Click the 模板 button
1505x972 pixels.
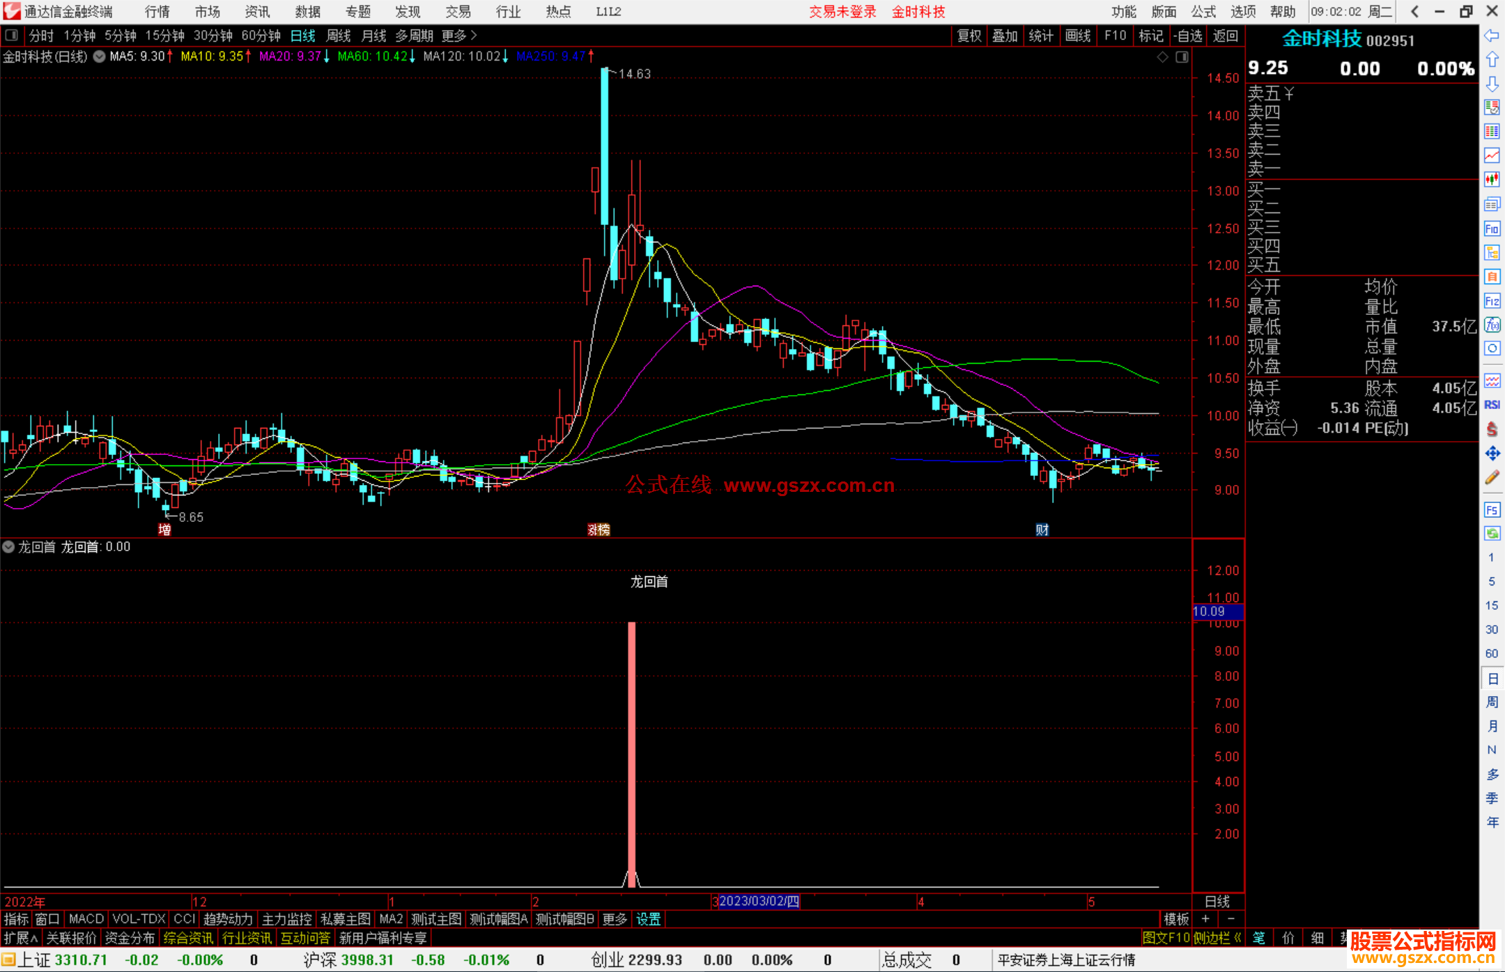(x=1176, y=919)
